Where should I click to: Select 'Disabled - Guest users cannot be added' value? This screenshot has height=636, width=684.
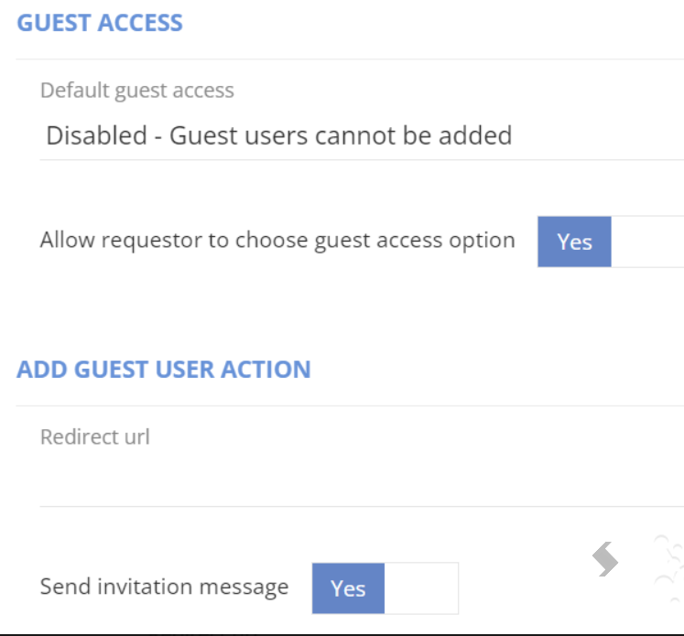(278, 135)
